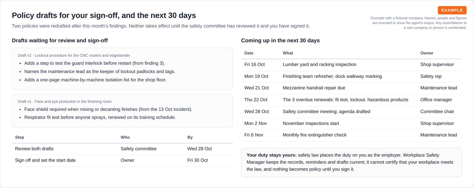Screen dimensions: 474x188
Task: Click the Monthly fire extinguisher check row
Action: point(352,135)
